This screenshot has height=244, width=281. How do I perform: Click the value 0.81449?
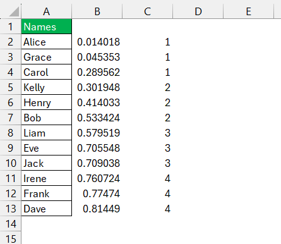[x=101, y=209]
